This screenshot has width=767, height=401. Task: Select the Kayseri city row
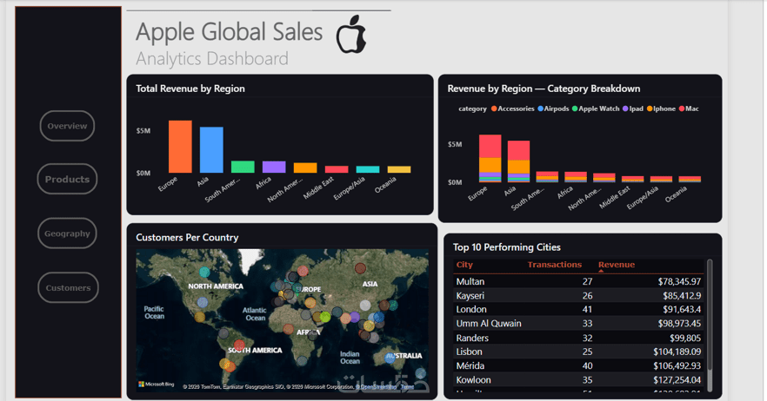point(578,295)
